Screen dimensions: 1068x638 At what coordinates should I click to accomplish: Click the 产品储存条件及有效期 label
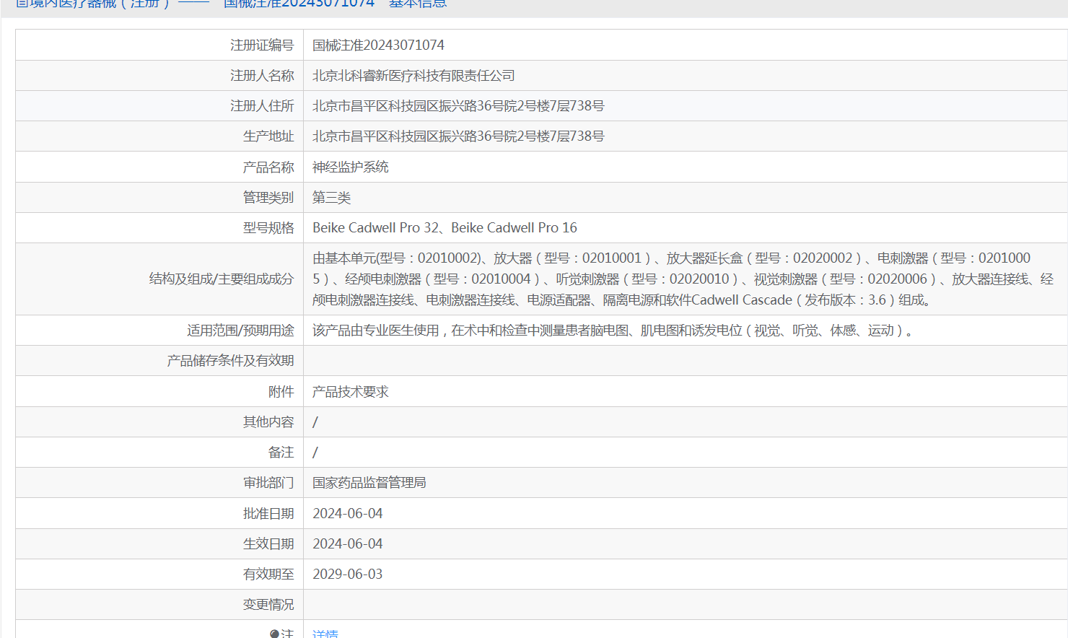click(230, 360)
